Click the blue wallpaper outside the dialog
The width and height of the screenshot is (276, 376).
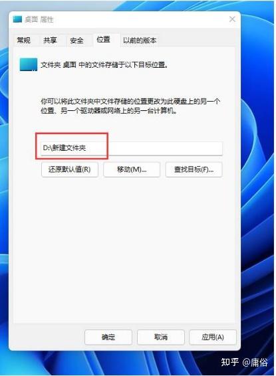click(258, 192)
